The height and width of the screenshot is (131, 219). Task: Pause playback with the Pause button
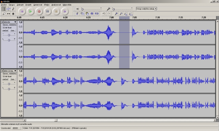(x=47, y=11)
